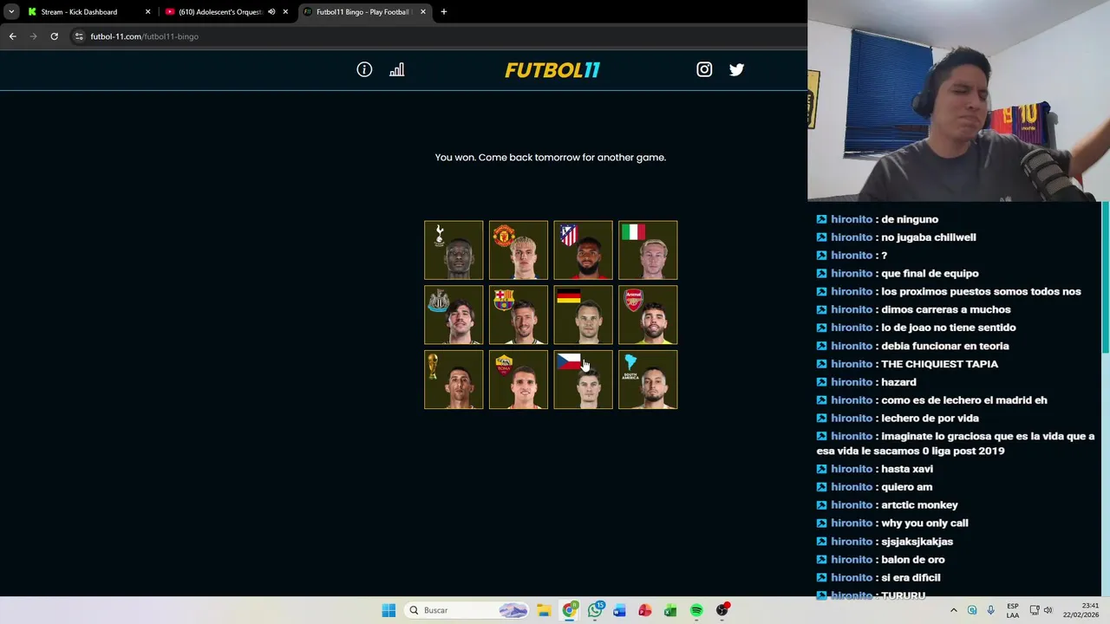Click chat message 'no jugaba chillwell'
The width and height of the screenshot is (1110, 624).
click(x=928, y=237)
